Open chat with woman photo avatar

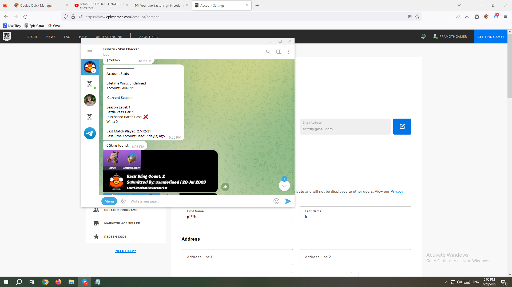coord(90,100)
